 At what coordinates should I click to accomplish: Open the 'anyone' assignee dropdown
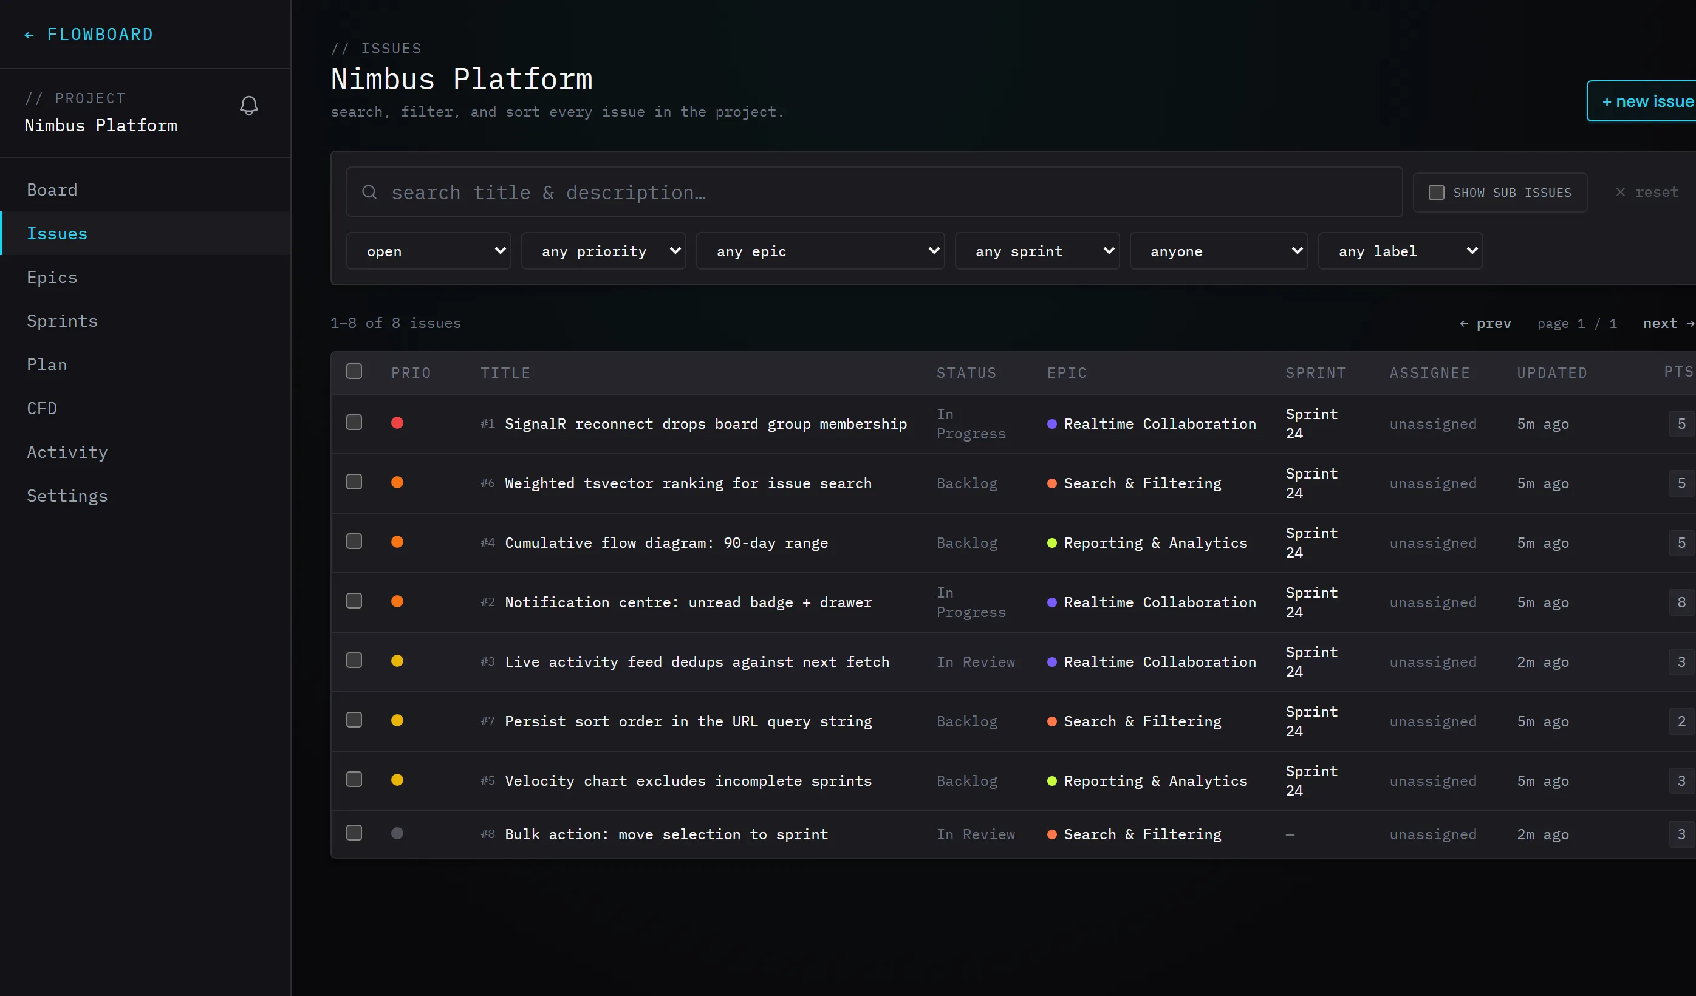[x=1219, y=251]
